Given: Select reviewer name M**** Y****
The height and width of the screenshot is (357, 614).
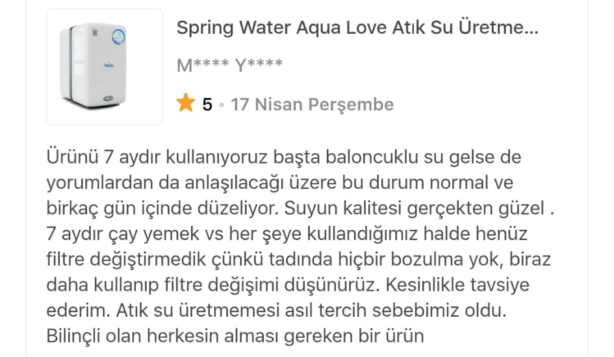Looking at the screenshot, I should tap(230, 65).
